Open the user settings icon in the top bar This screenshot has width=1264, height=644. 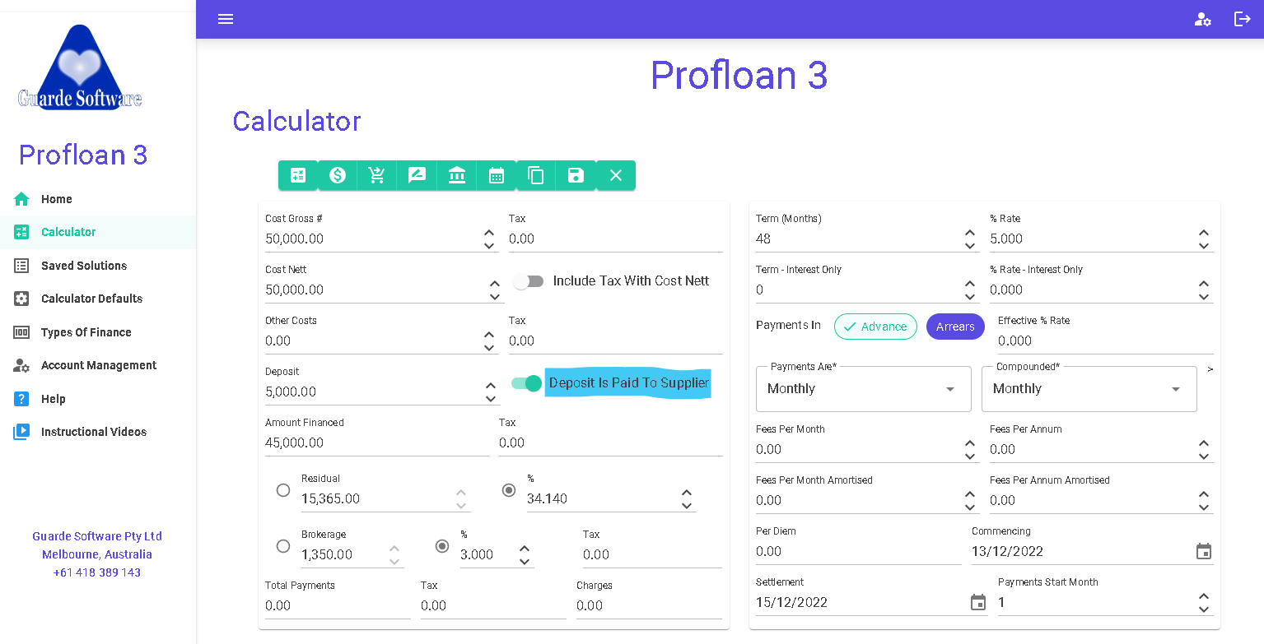coord(1203,19)
